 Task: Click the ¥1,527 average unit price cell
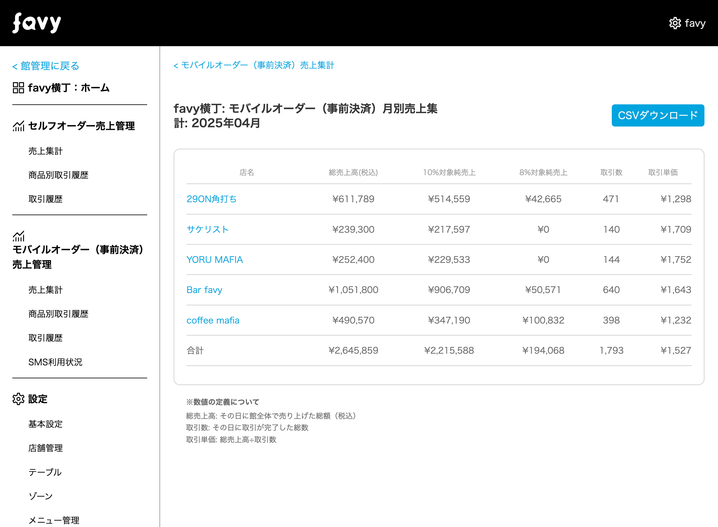[676, 350]
